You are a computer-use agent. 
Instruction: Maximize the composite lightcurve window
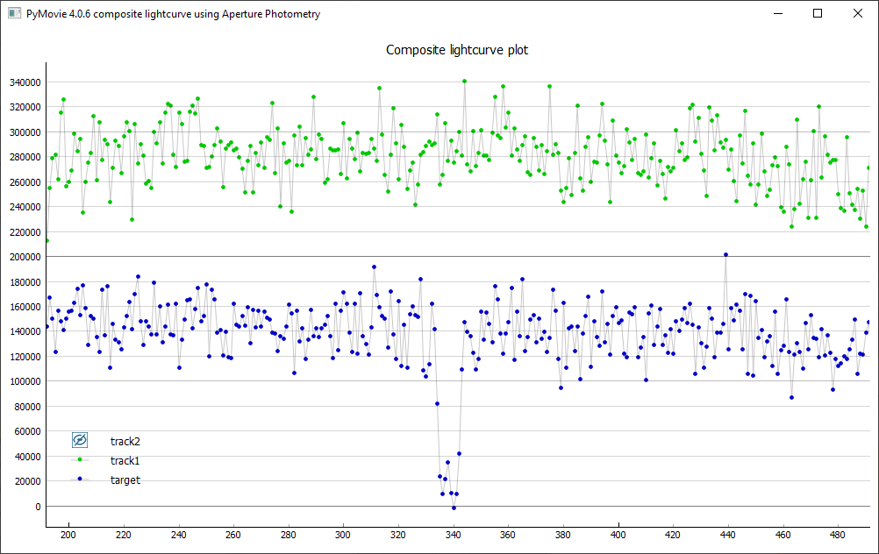coord(818,14)
